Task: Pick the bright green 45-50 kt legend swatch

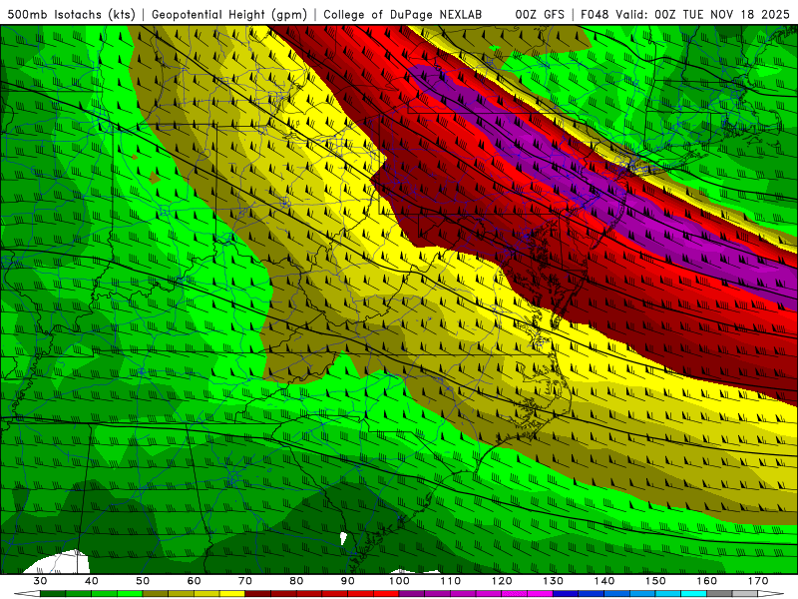Action: pyautogui.click(x=130, y=594)
